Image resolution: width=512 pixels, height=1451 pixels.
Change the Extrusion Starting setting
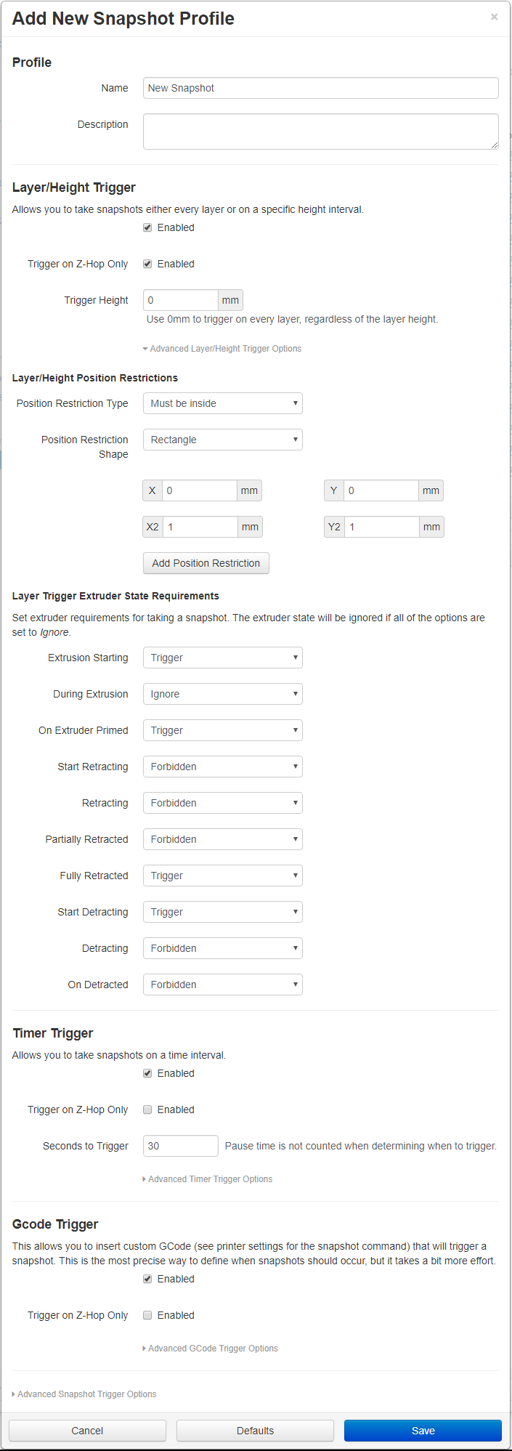click(x=222, y=657)
